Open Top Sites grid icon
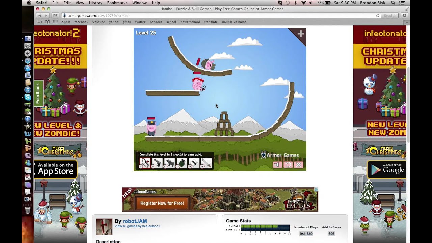This screenshot has height=243, width=432. click(x=55, y=22)
